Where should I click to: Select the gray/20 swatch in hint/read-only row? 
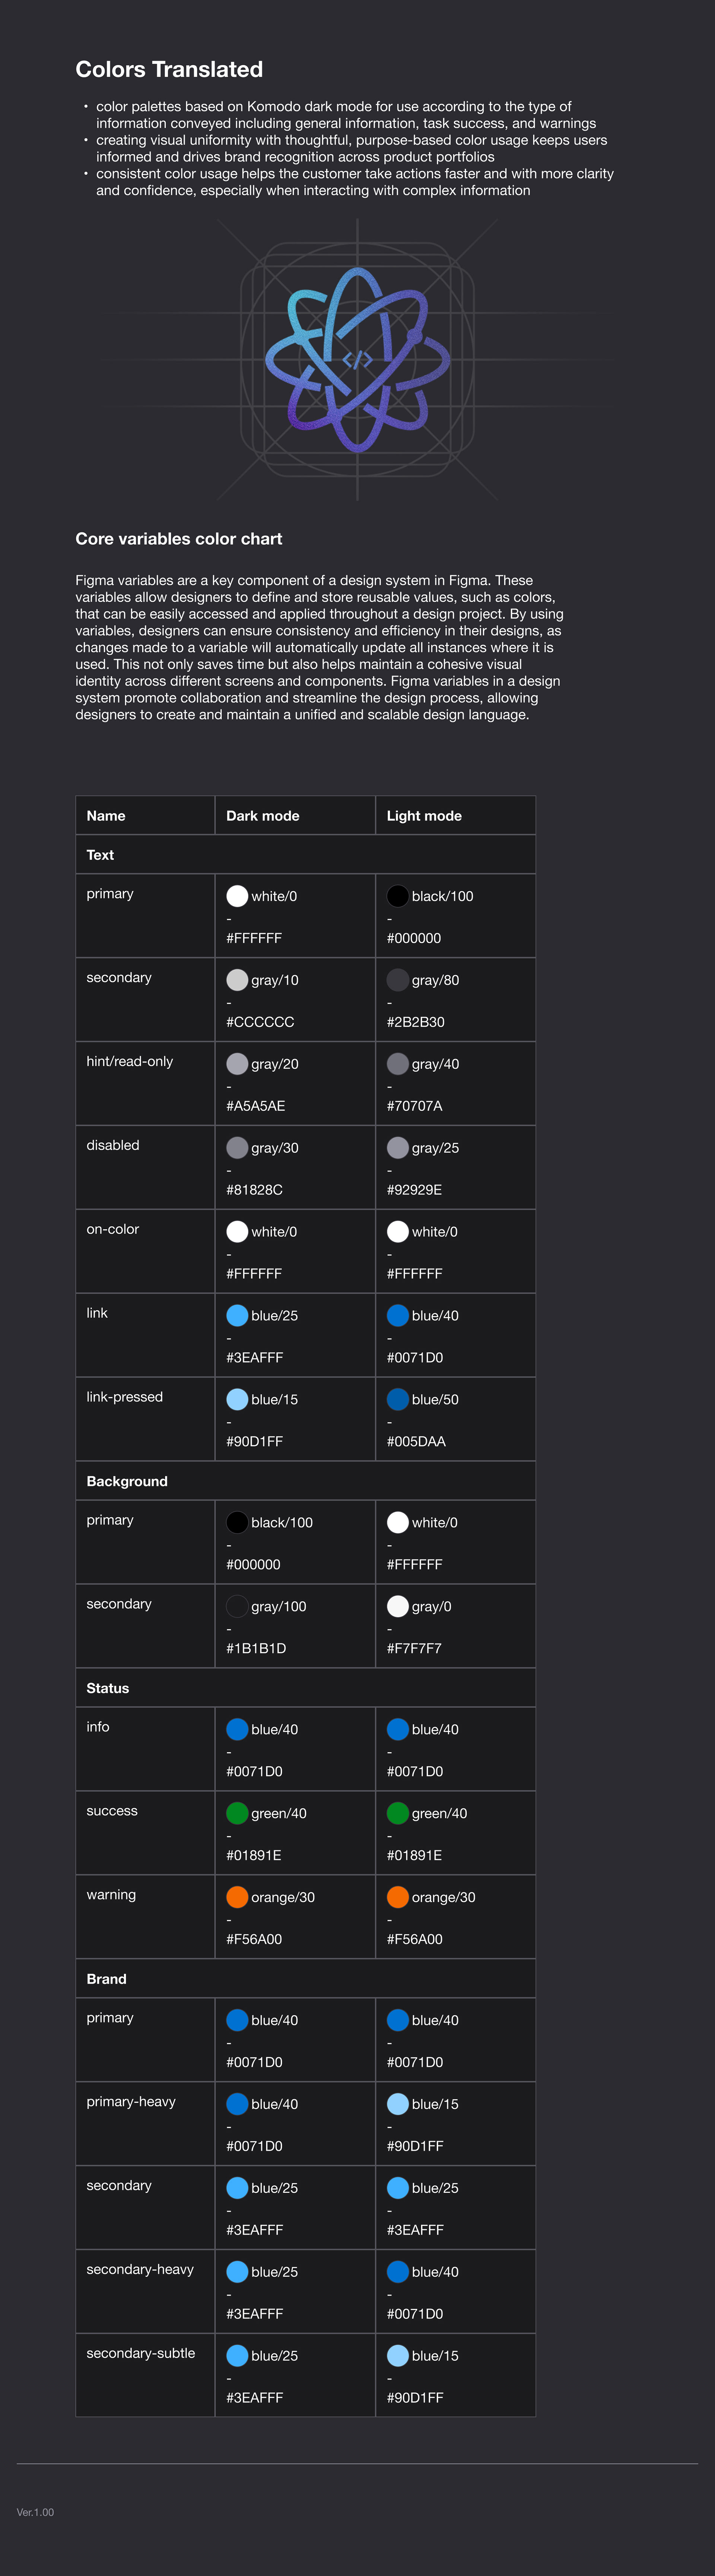tap(238, 1064)
